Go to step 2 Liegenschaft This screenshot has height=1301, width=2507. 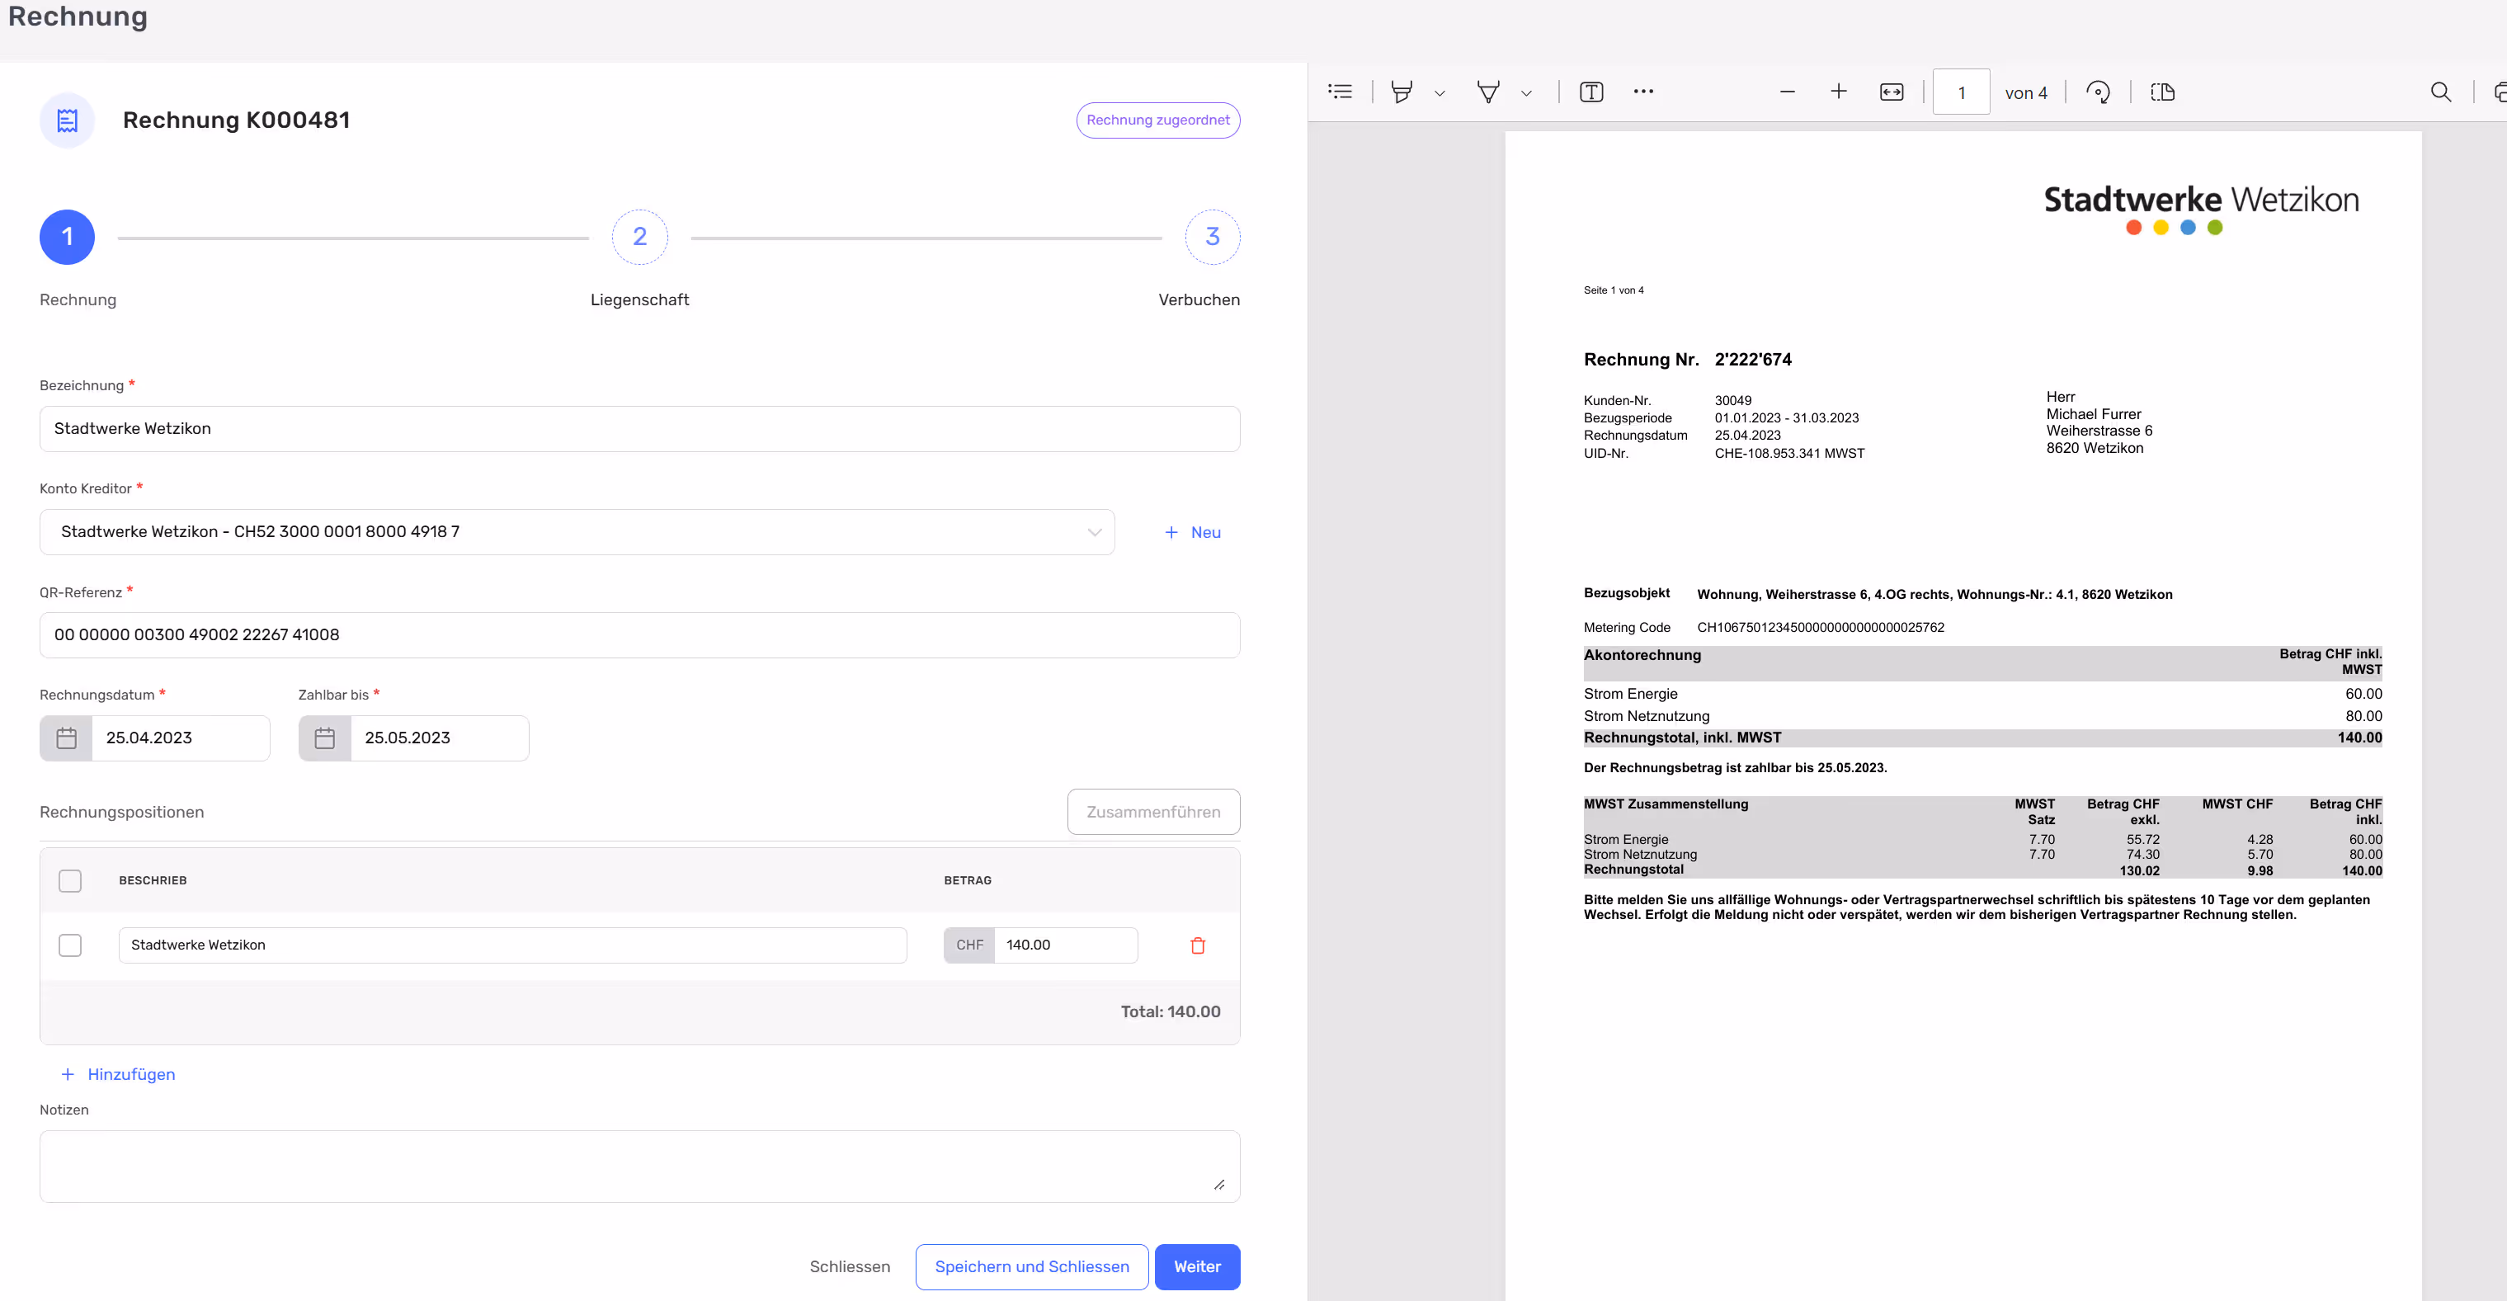tap(639, 238)
